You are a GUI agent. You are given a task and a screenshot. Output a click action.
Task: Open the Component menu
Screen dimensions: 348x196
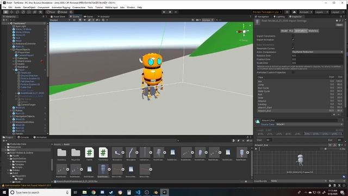pyautogui.click(x=43, y=7)
